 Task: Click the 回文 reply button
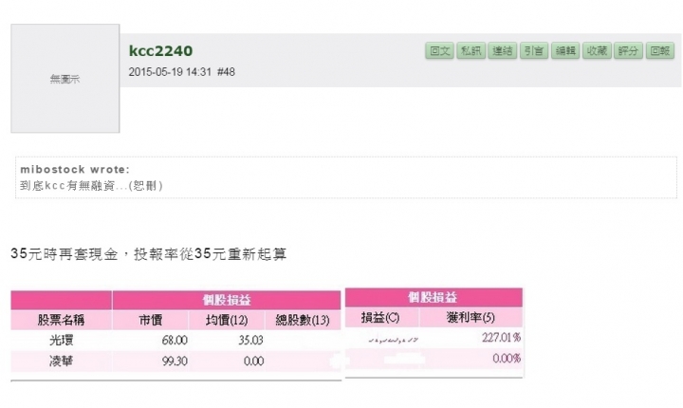pyautogui.click(x=439, y=51)
